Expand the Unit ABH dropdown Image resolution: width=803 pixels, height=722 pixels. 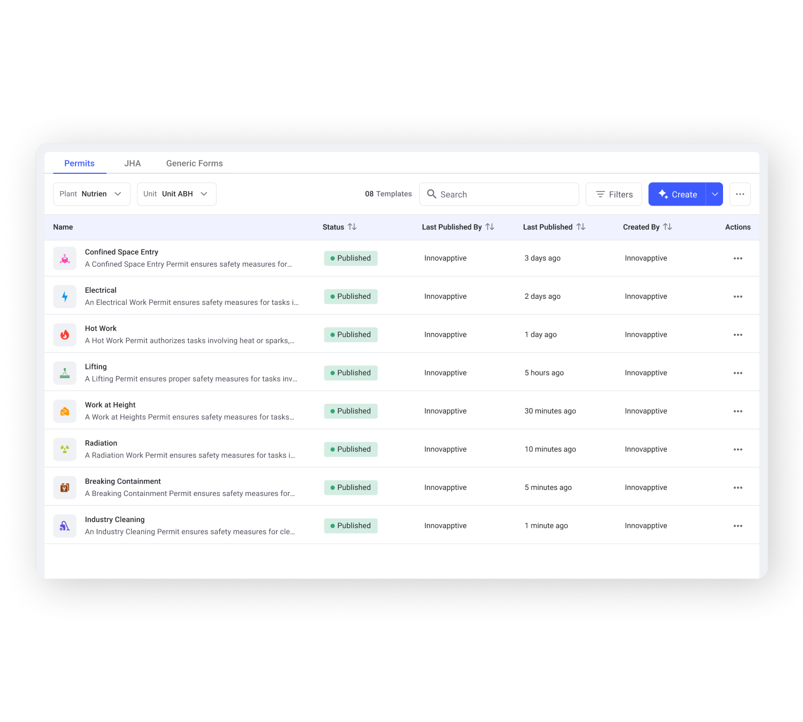[x=177, y=194]
